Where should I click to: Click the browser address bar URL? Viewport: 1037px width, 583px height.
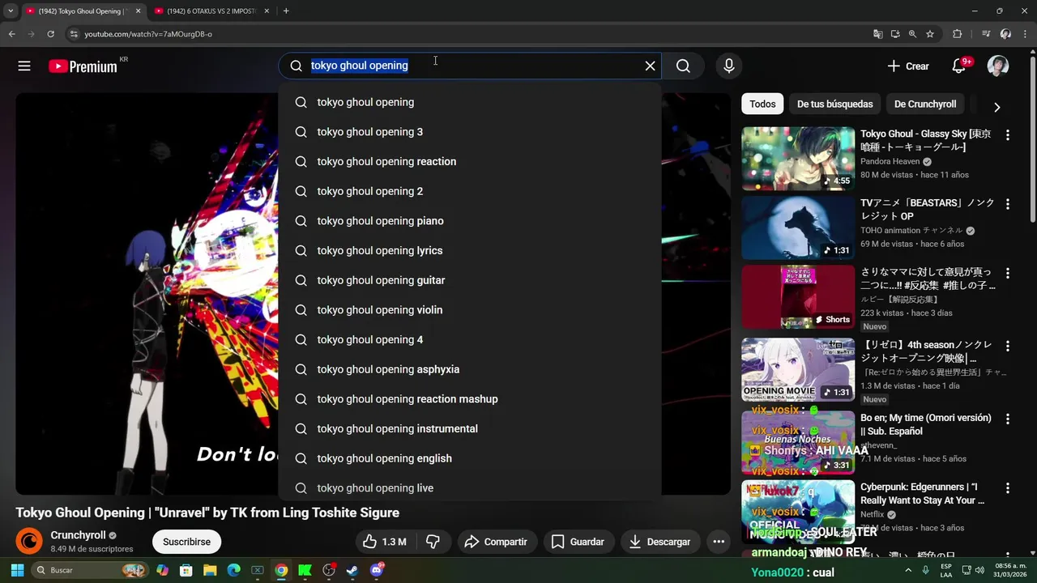point(148,34)
